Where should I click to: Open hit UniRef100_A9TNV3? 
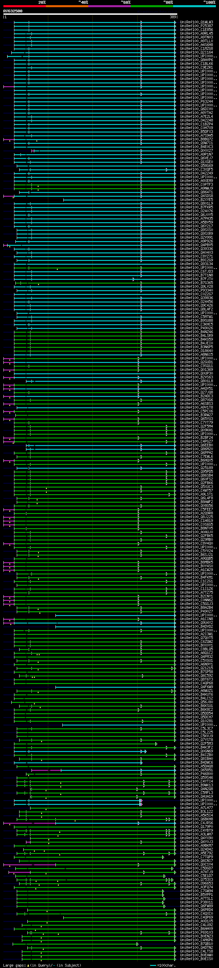[x=196, y=37]
